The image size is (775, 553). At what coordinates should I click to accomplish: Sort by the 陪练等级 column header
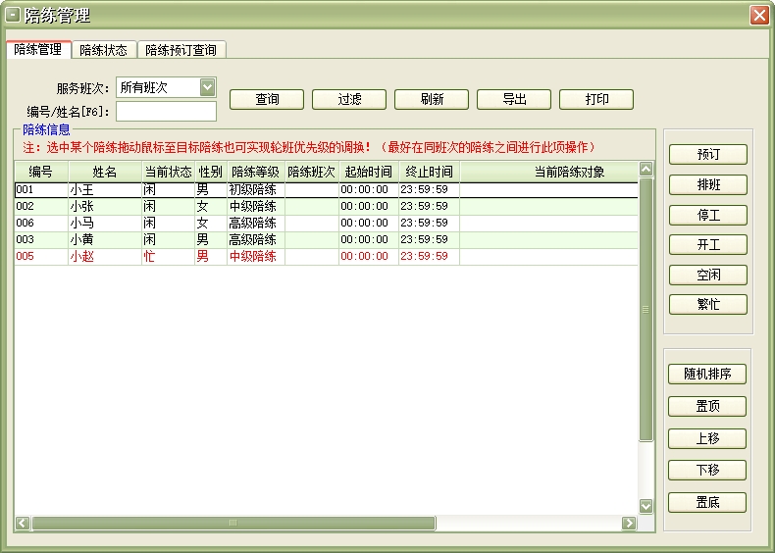tap(255, 172)
